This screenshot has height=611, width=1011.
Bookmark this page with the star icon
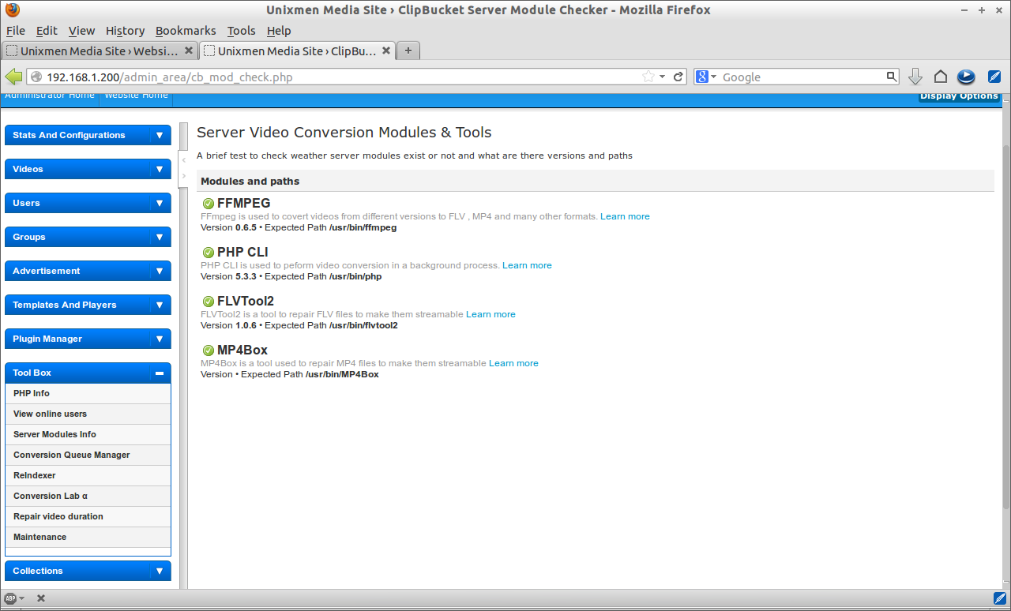648,77
